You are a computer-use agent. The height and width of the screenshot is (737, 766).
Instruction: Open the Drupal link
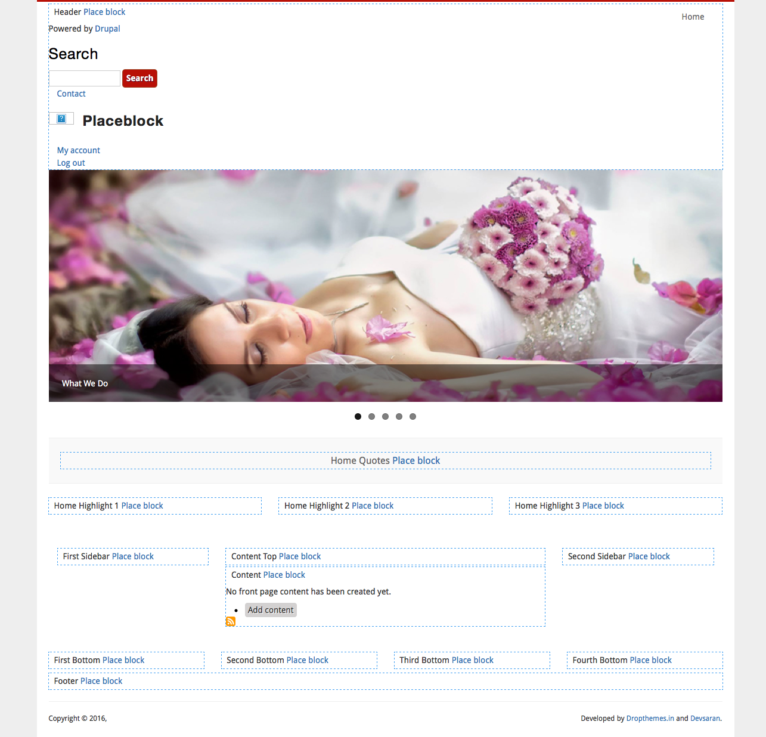tap(107, 29)
